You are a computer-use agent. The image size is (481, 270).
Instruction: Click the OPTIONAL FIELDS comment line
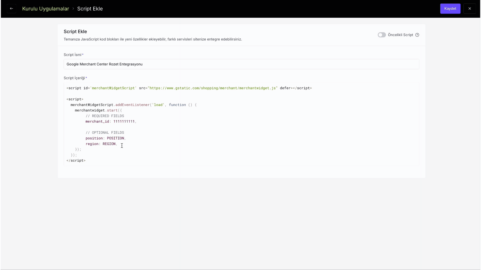pyautogui.click(x=105, y=133)
